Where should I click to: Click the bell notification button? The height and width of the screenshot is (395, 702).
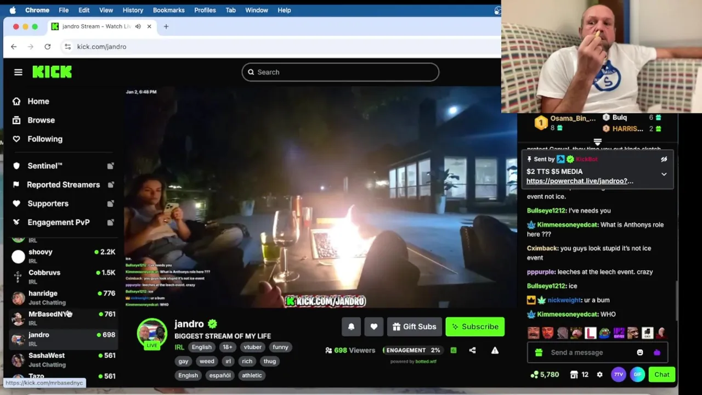(351, 326)
